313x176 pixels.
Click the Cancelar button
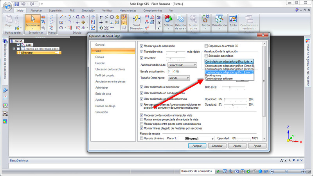[217, 146]
